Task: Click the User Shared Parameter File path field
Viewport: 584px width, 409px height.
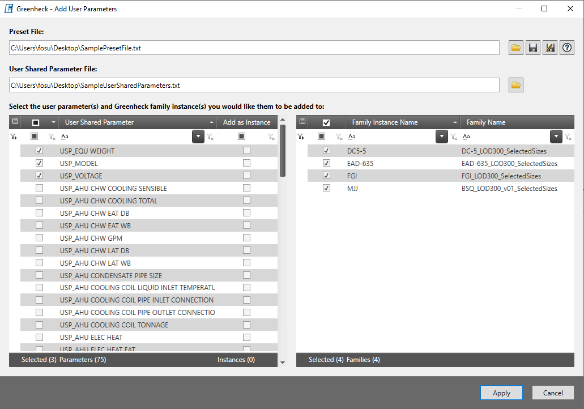Action: [x=254, y=85]
